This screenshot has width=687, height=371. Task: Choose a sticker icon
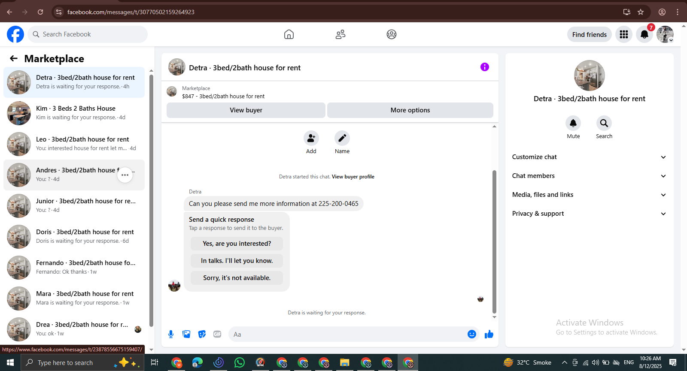[202, 334]
